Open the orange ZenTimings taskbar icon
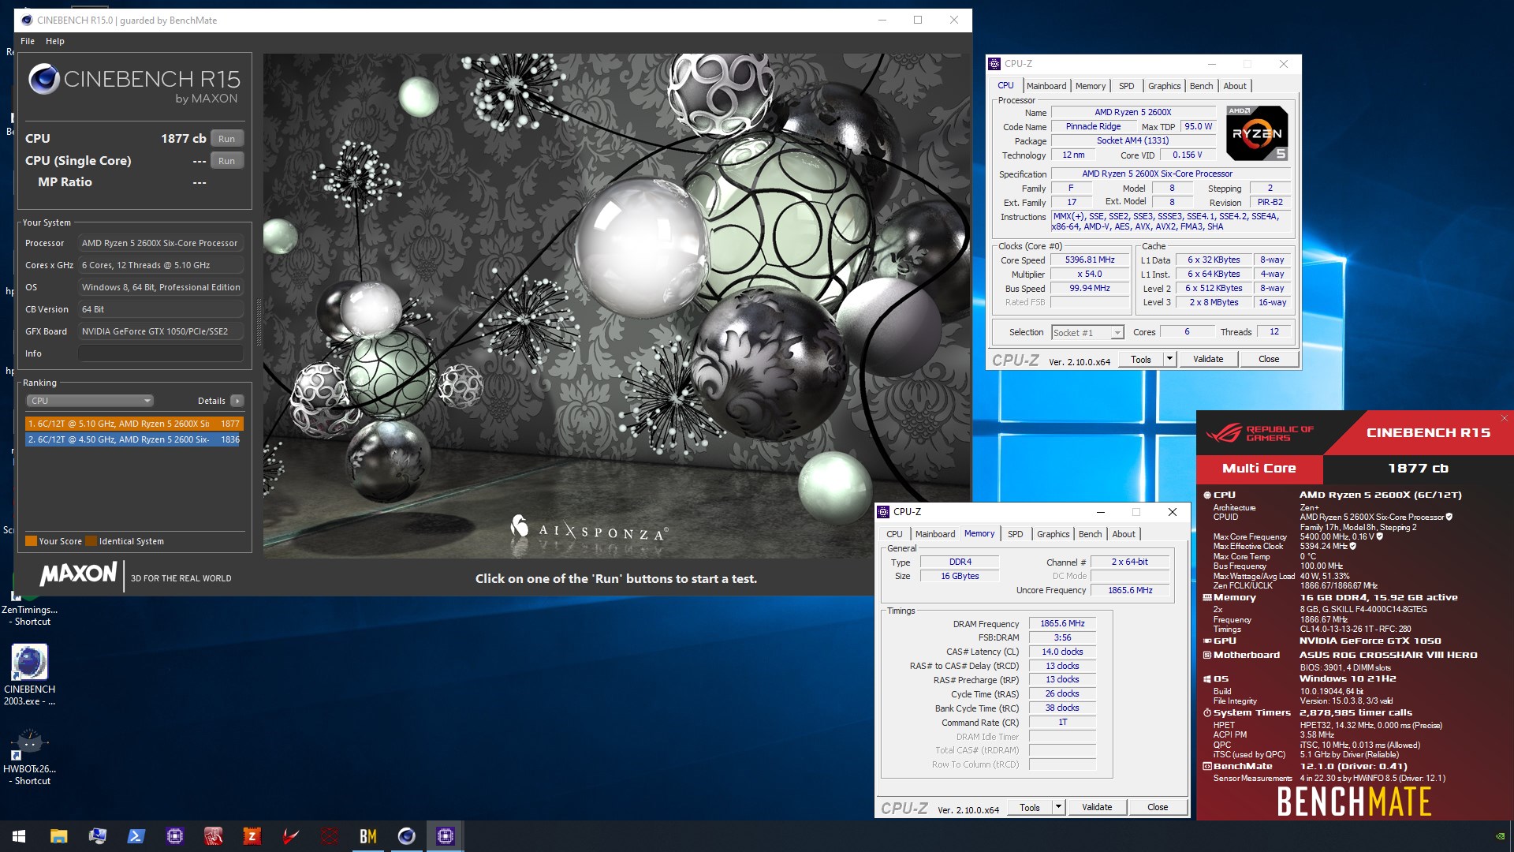The width and height of the screenshot is (1514, 852). [x=252, y=836]
